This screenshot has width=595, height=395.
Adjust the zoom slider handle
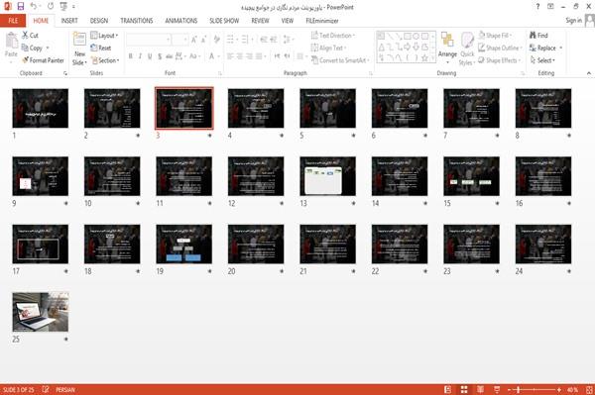[x=518, y=389]
